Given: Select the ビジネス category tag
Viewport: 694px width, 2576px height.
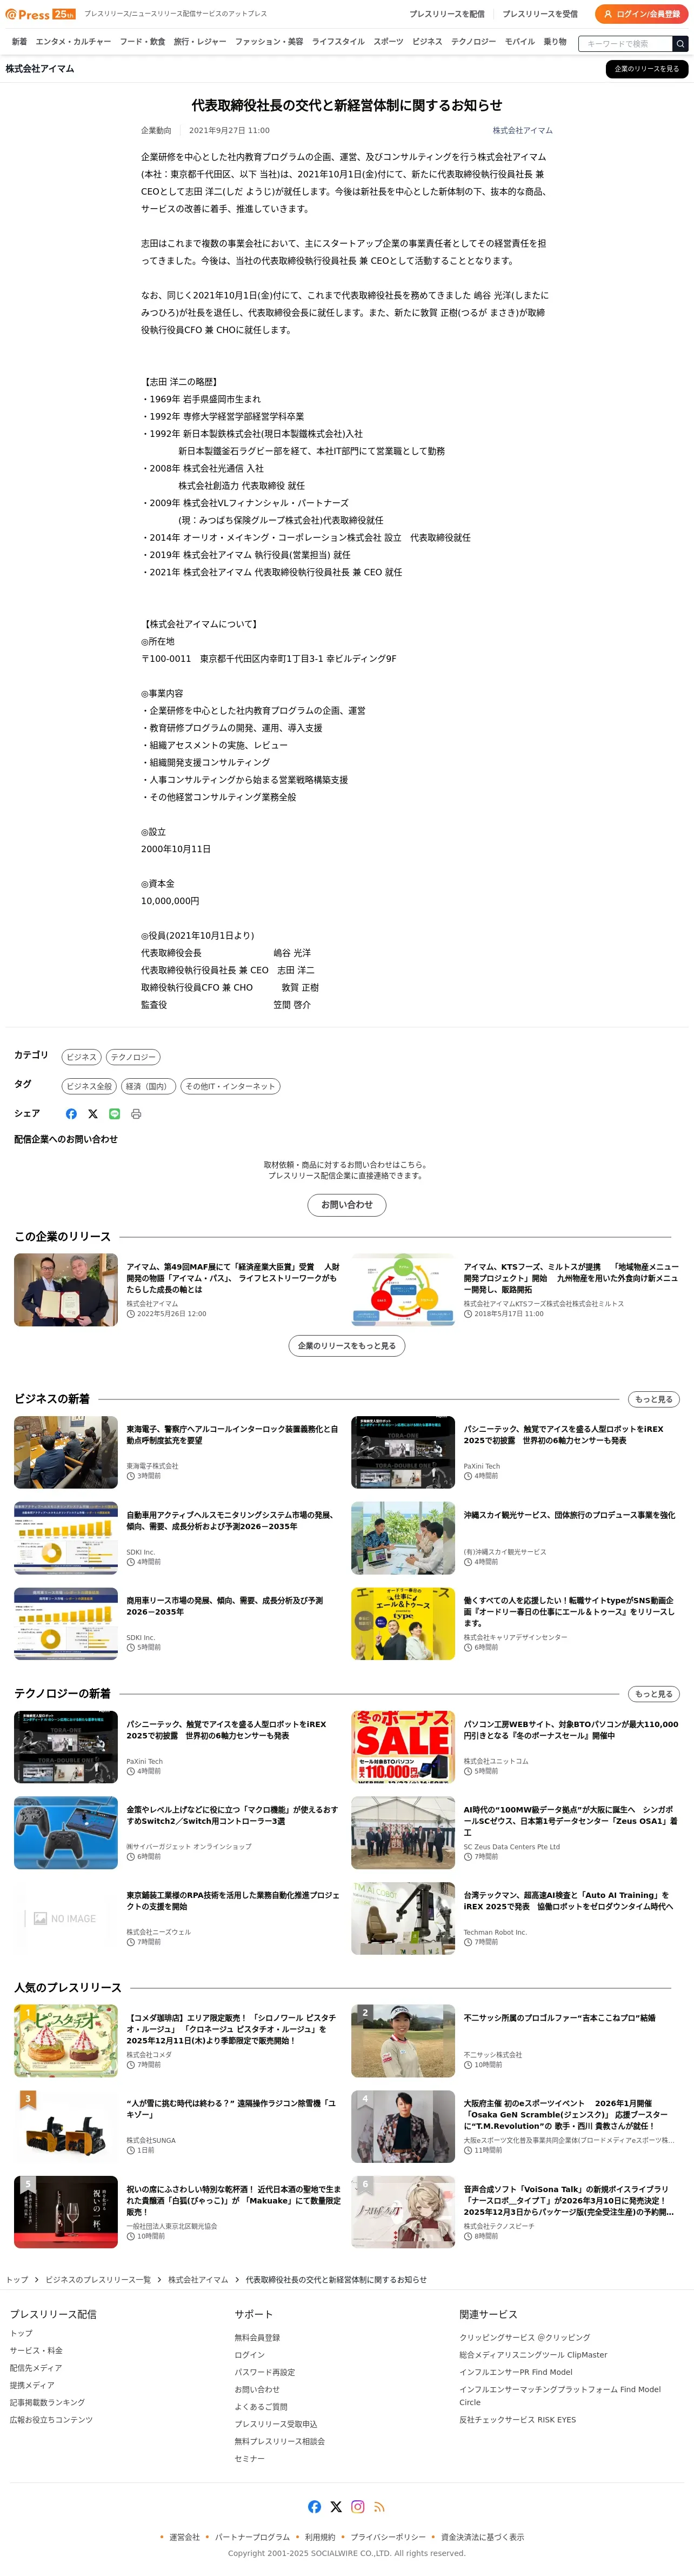Looking at the screenshot, I should [x=81, y=1057].
